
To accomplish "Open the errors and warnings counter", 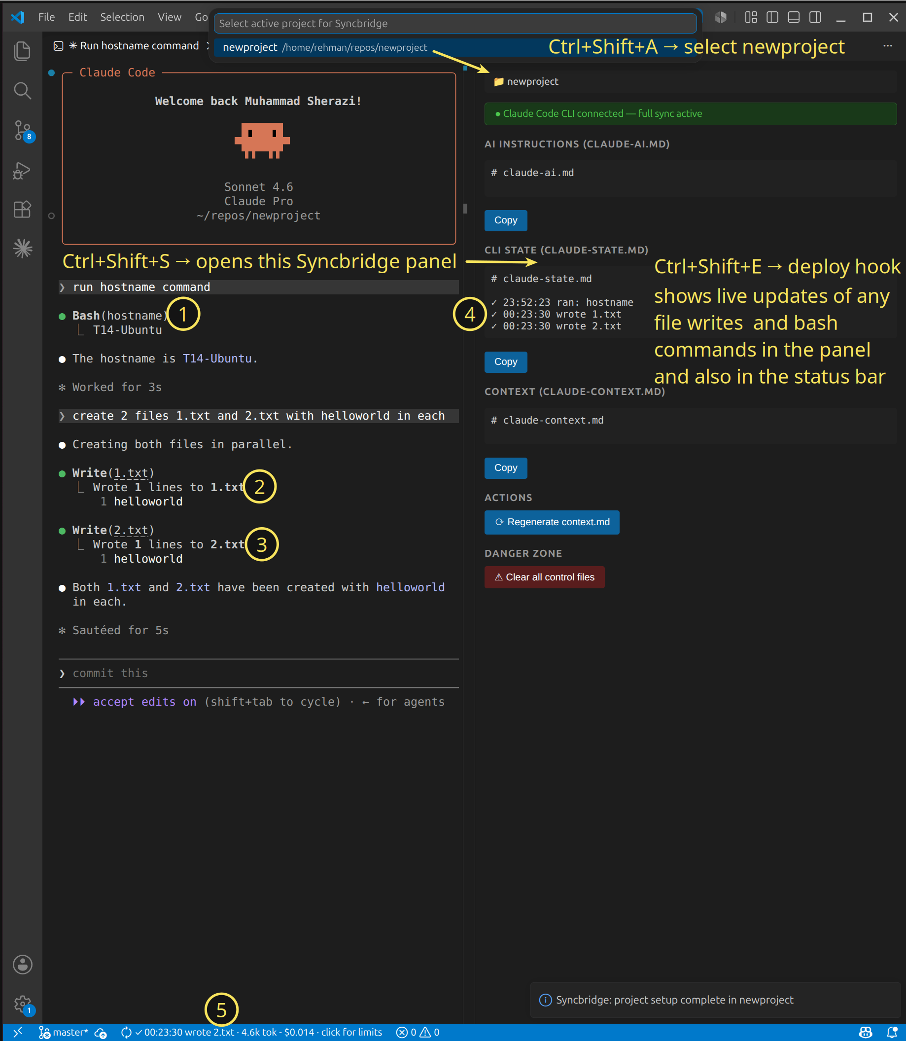I will 418,1032.
